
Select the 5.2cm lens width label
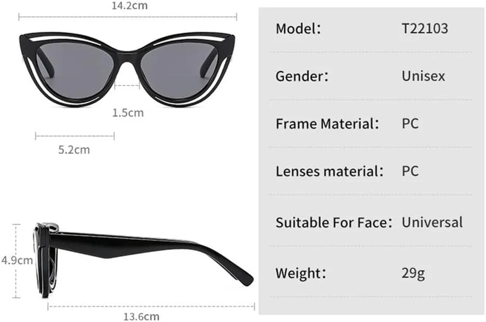(74, 150)
